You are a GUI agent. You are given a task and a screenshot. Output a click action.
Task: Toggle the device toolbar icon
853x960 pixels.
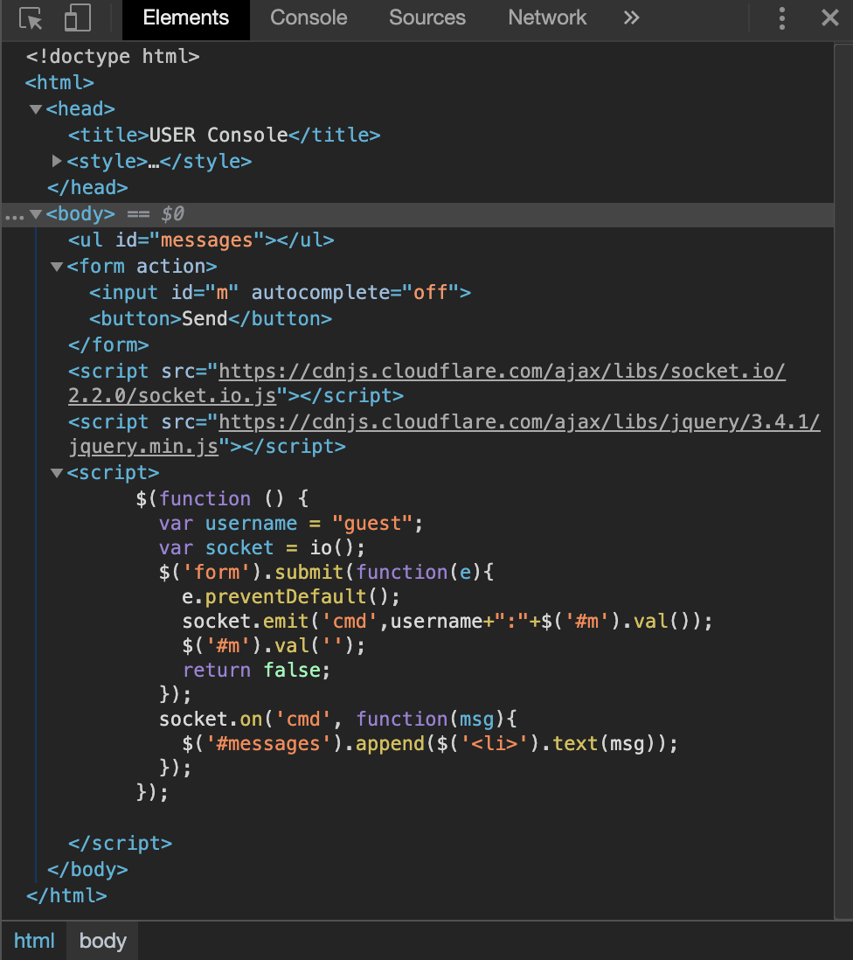click(78, 17)
